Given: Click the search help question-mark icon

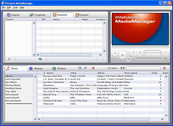Looking at the screenshot, I should pyautogui.click(x=122, y=68).
